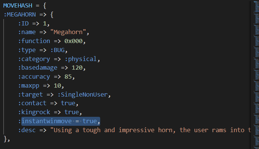Click true after :contact
This screenshot has height=149, width=259.
click(68, 103)
